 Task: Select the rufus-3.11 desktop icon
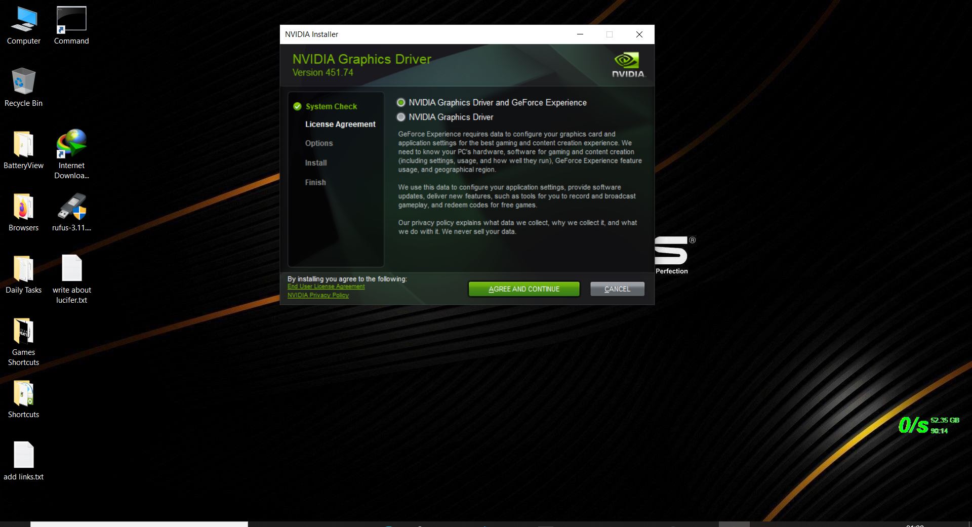[71, 212]
